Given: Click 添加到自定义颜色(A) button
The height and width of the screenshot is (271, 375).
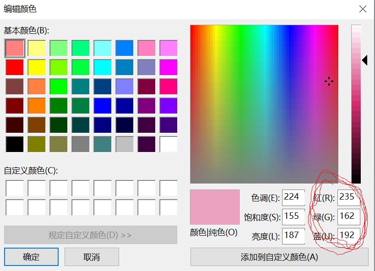Looking at the screenshot, I should pos(279,257).
